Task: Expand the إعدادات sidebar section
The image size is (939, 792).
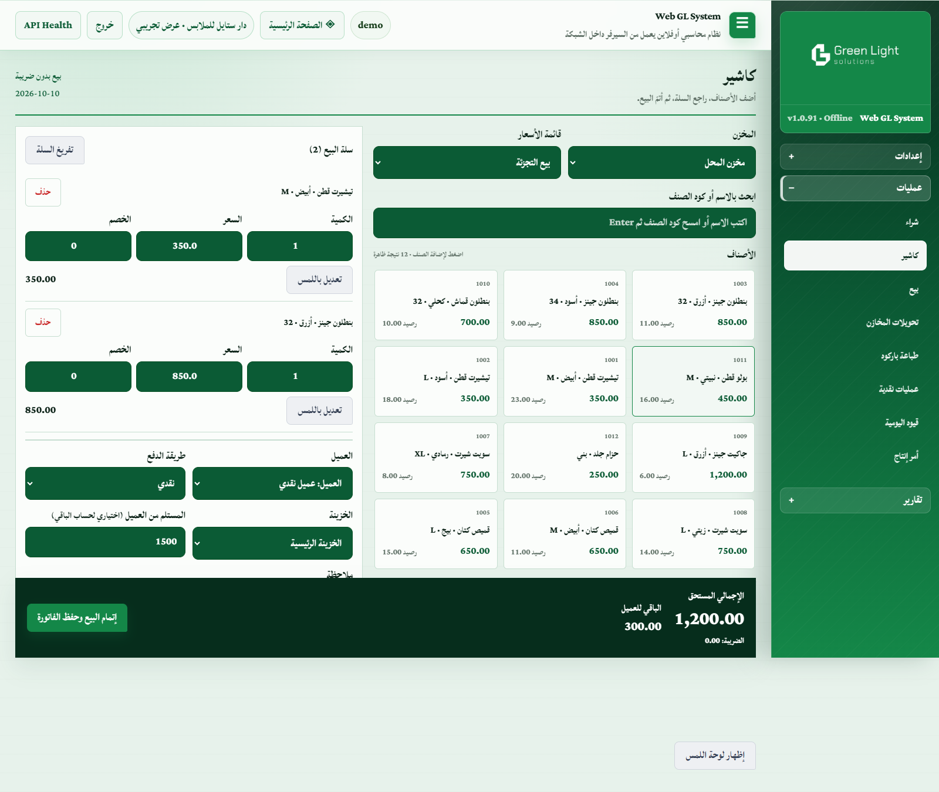Action: click(855, 157)
